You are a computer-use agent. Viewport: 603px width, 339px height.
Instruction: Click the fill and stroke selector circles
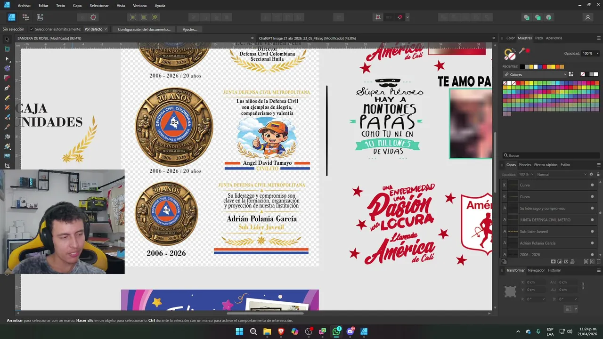510,55
